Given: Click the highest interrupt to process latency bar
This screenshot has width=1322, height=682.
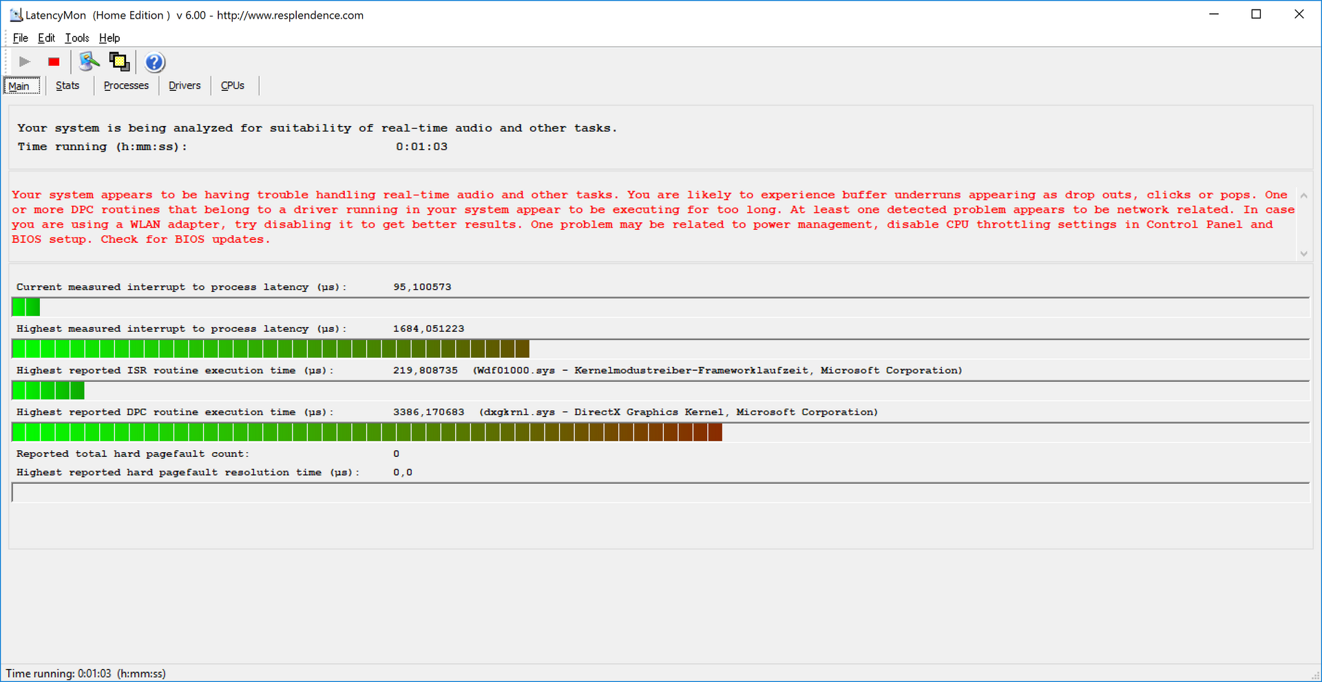Looking at the screenshot, I should click(660, 349).
